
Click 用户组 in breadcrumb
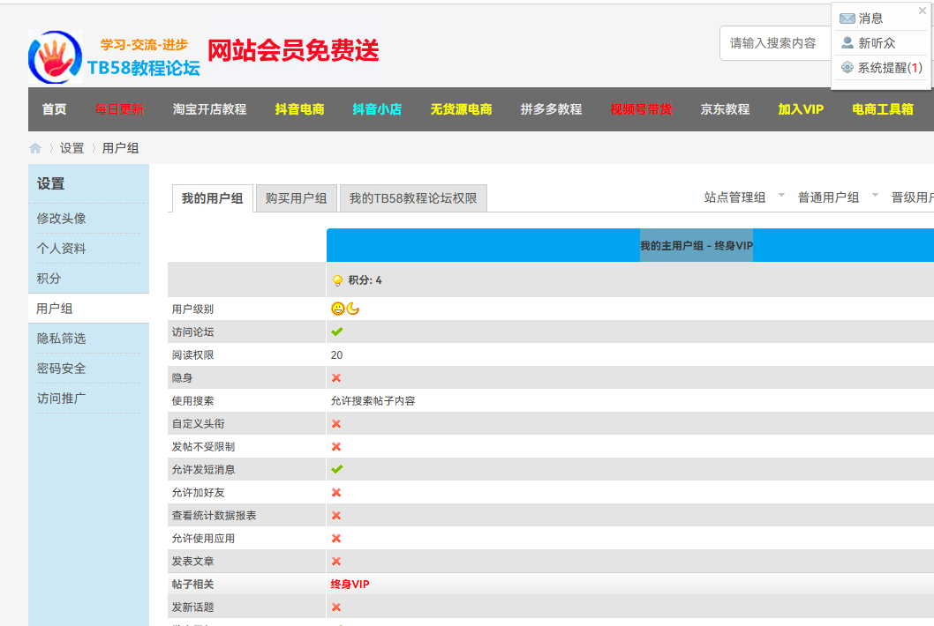pyautogui.click(x=120, y=148)
